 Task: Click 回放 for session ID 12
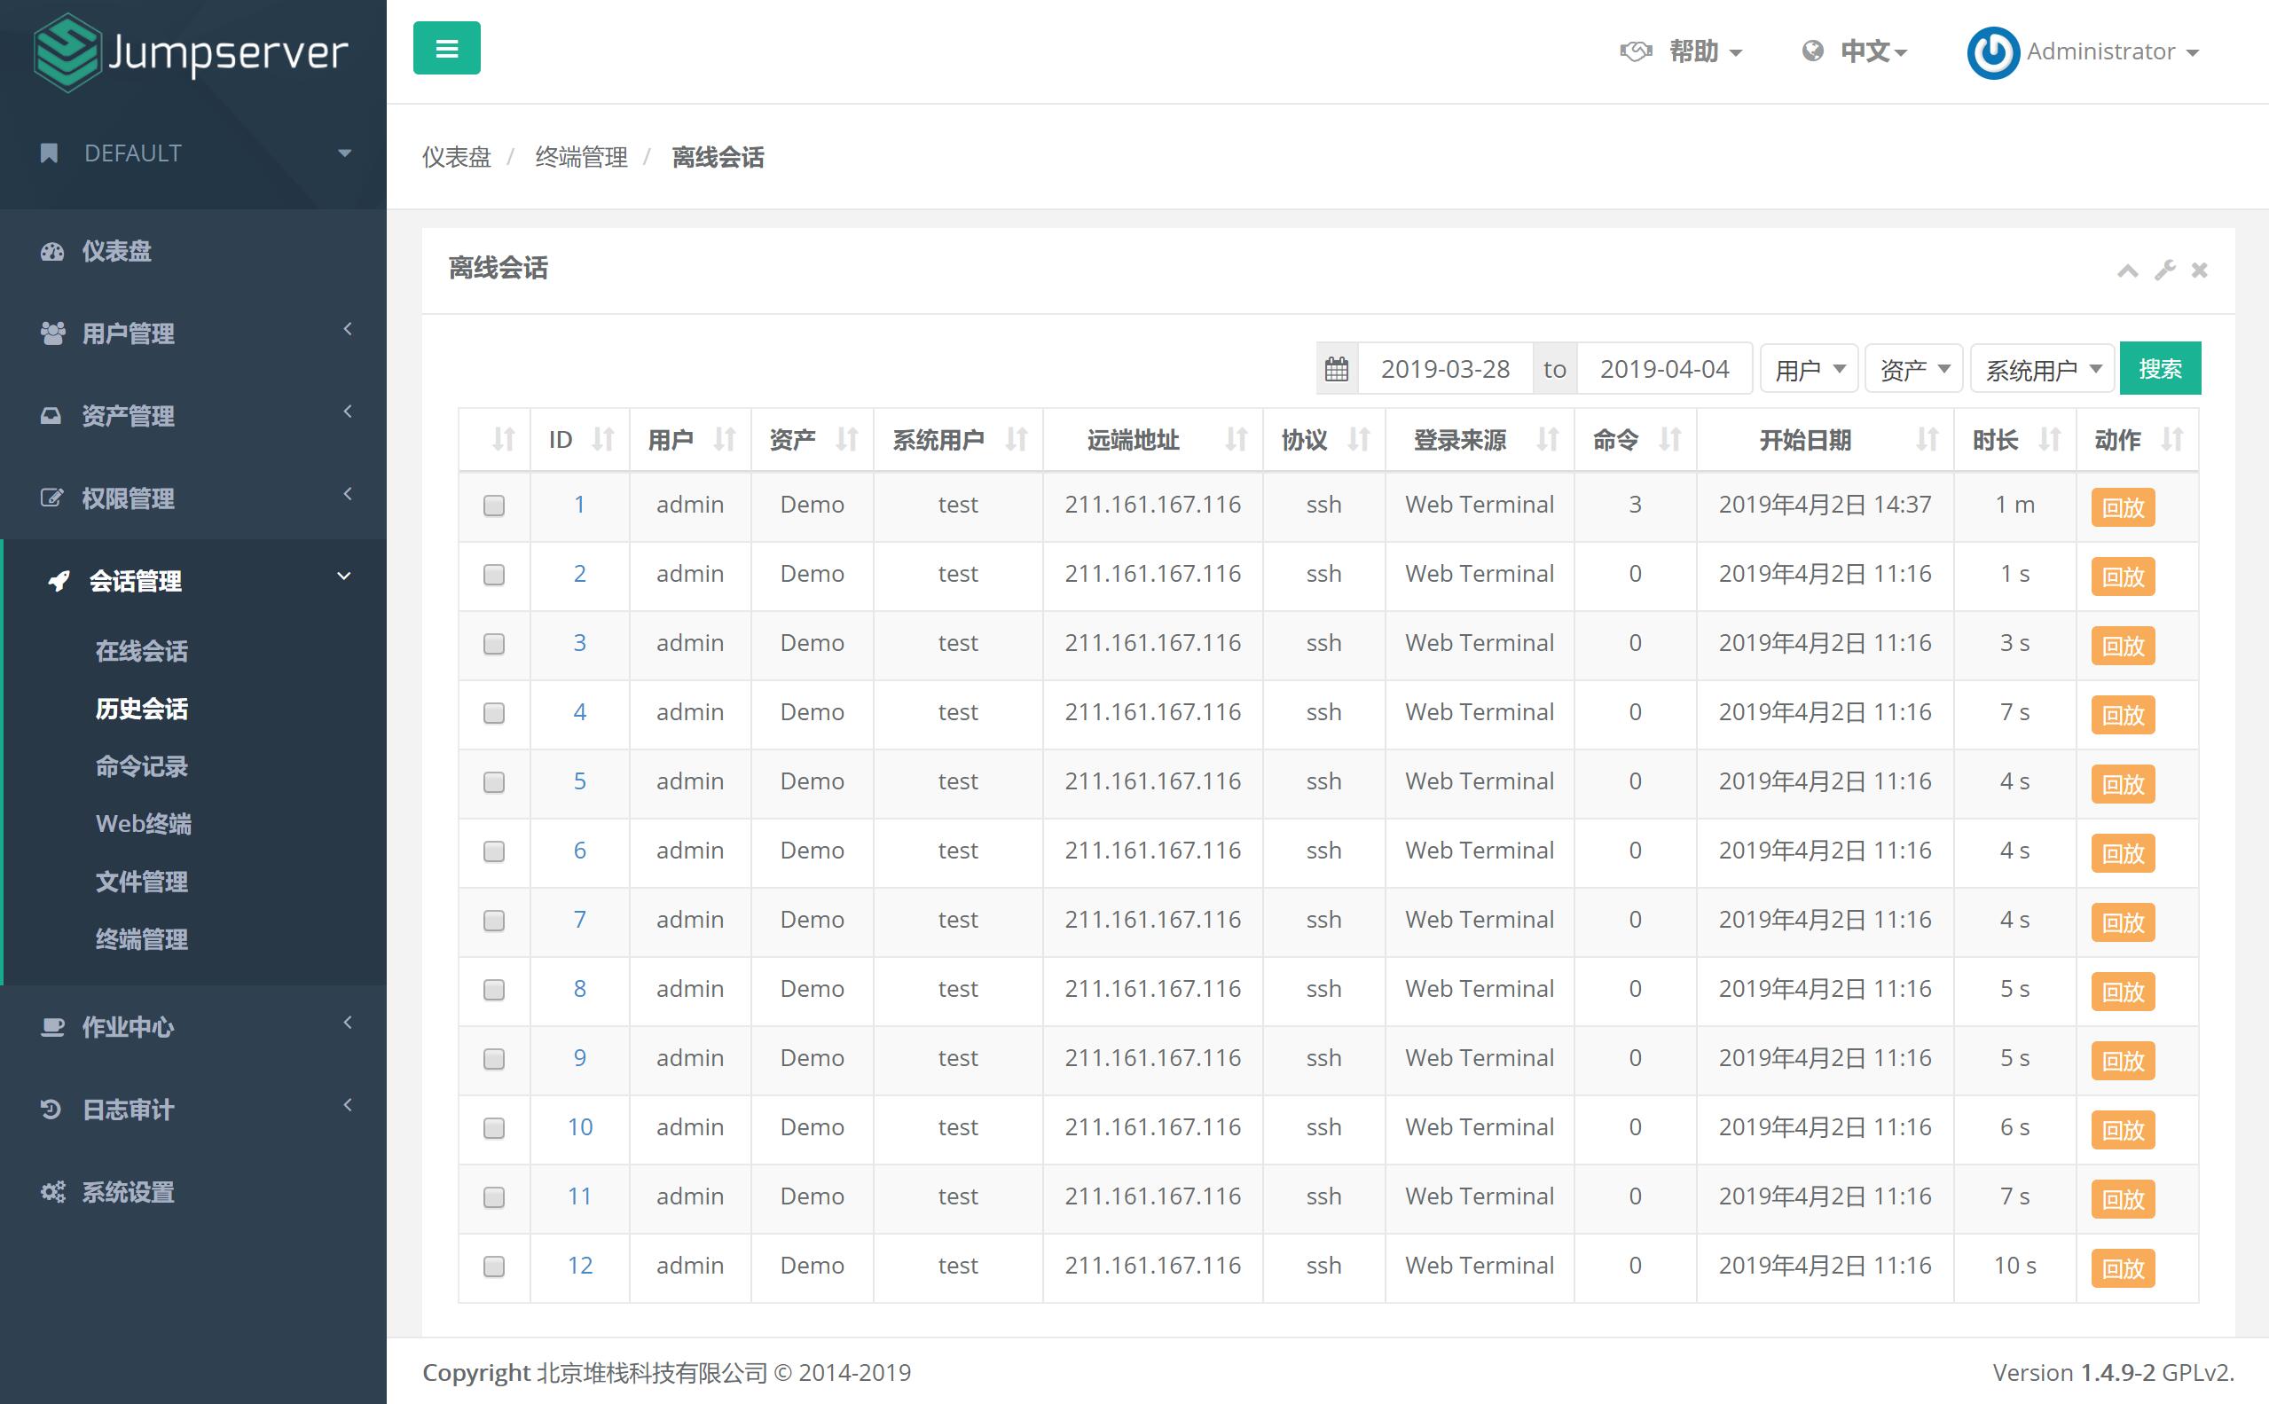pyautogui.click(x=2123, y=1267)
